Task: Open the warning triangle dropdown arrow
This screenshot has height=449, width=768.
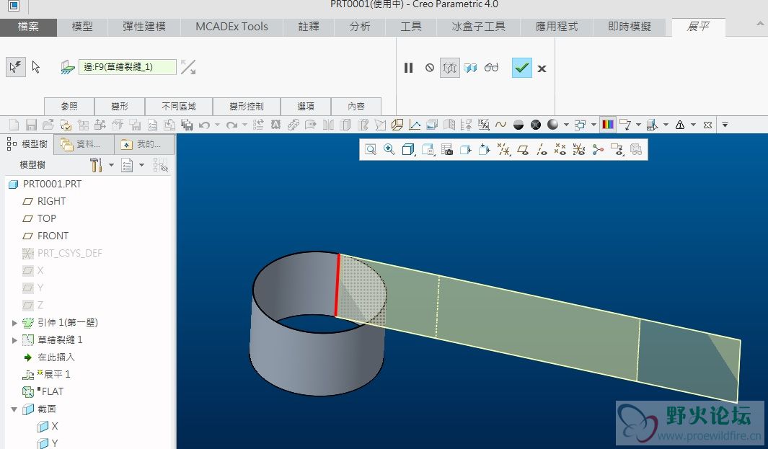Action: point(693,125)
